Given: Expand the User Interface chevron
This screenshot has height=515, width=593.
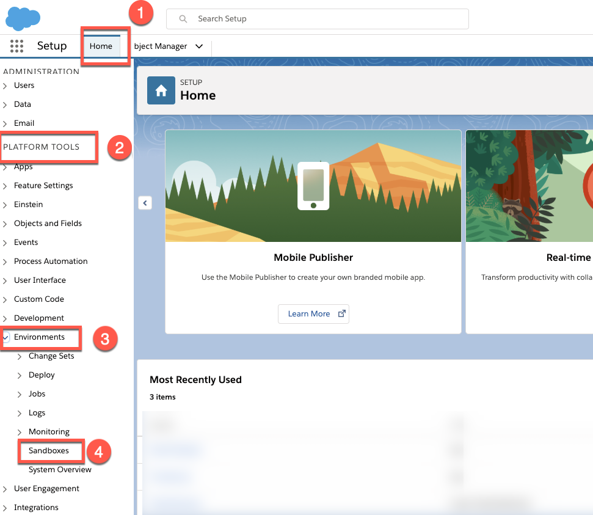Looking at the screenshot, I should [x=5, y=281].
